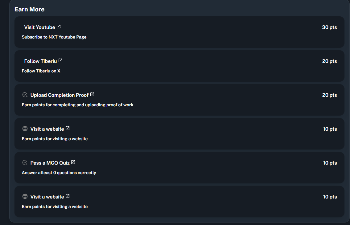Open external link icon on the last Visit a website task

[68, 196]
